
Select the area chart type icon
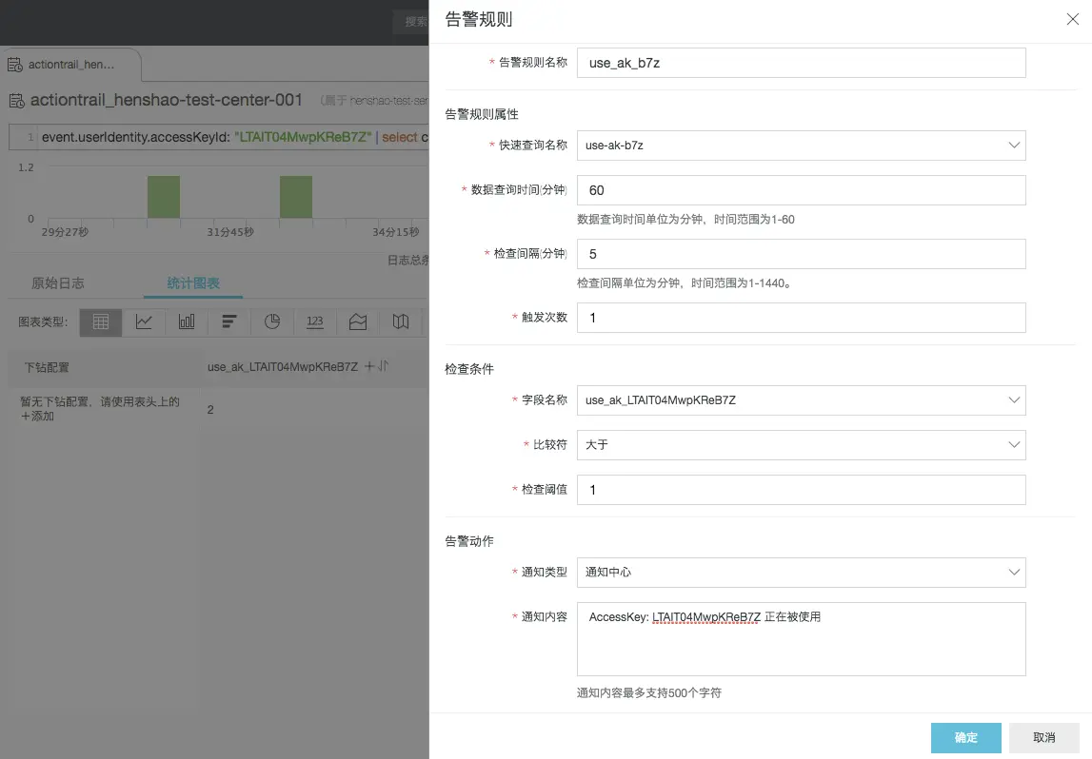point(358,322)
